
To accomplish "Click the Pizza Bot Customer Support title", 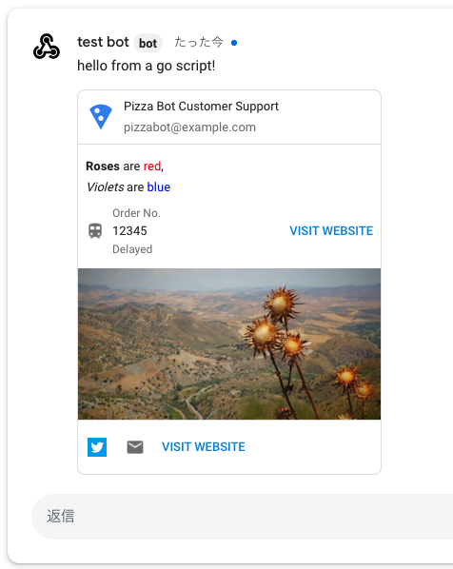I will [201, 107].
